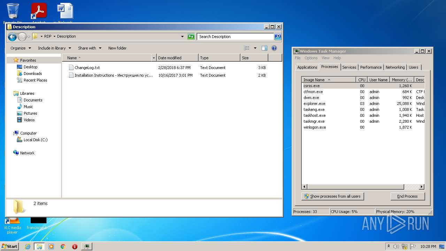The height and width of the screenshot is (251, 446).
Task: Sort processes by CPU column
Action: pyautogui.click(x=362, y=80)
